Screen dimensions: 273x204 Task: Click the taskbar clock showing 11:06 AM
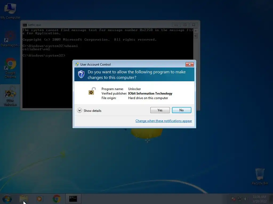pyautogui.click(x=259, y=199)
